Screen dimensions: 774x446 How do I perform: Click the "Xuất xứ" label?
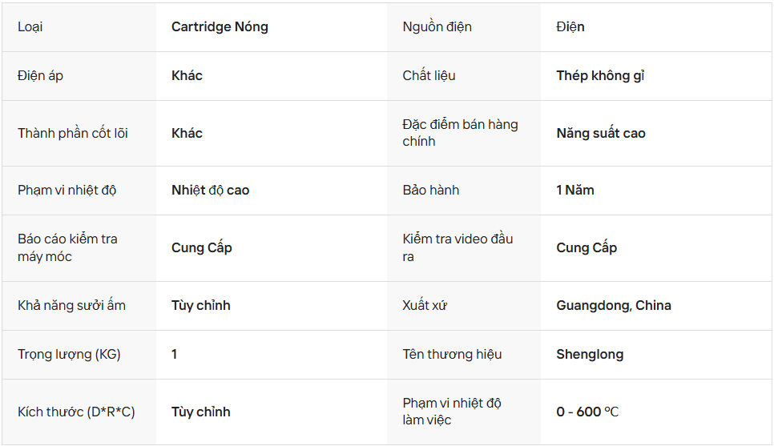tap(425, 306)
